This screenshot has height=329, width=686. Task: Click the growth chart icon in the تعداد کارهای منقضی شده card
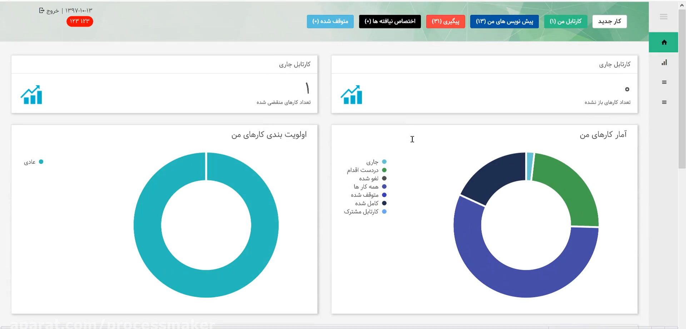coord(31,95)
